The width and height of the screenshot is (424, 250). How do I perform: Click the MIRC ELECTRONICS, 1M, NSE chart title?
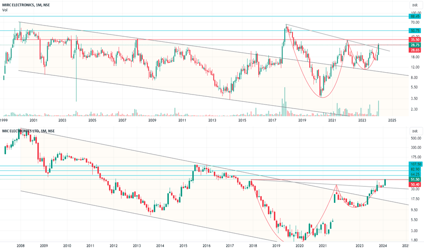click(x=26, y=5)
